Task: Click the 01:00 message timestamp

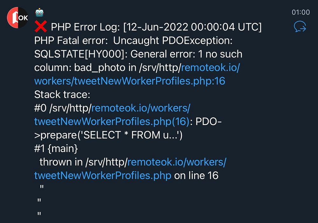Action: (301, 12)
